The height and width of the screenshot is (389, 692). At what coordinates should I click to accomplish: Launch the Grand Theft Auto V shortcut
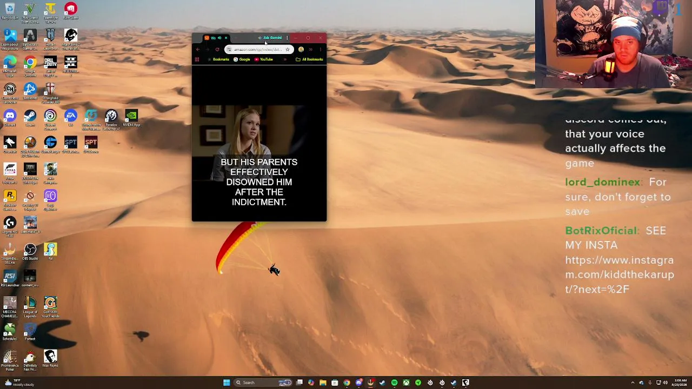point(30,12)
